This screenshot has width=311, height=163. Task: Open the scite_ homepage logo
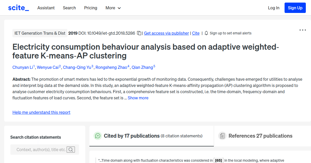pos(18,8)
